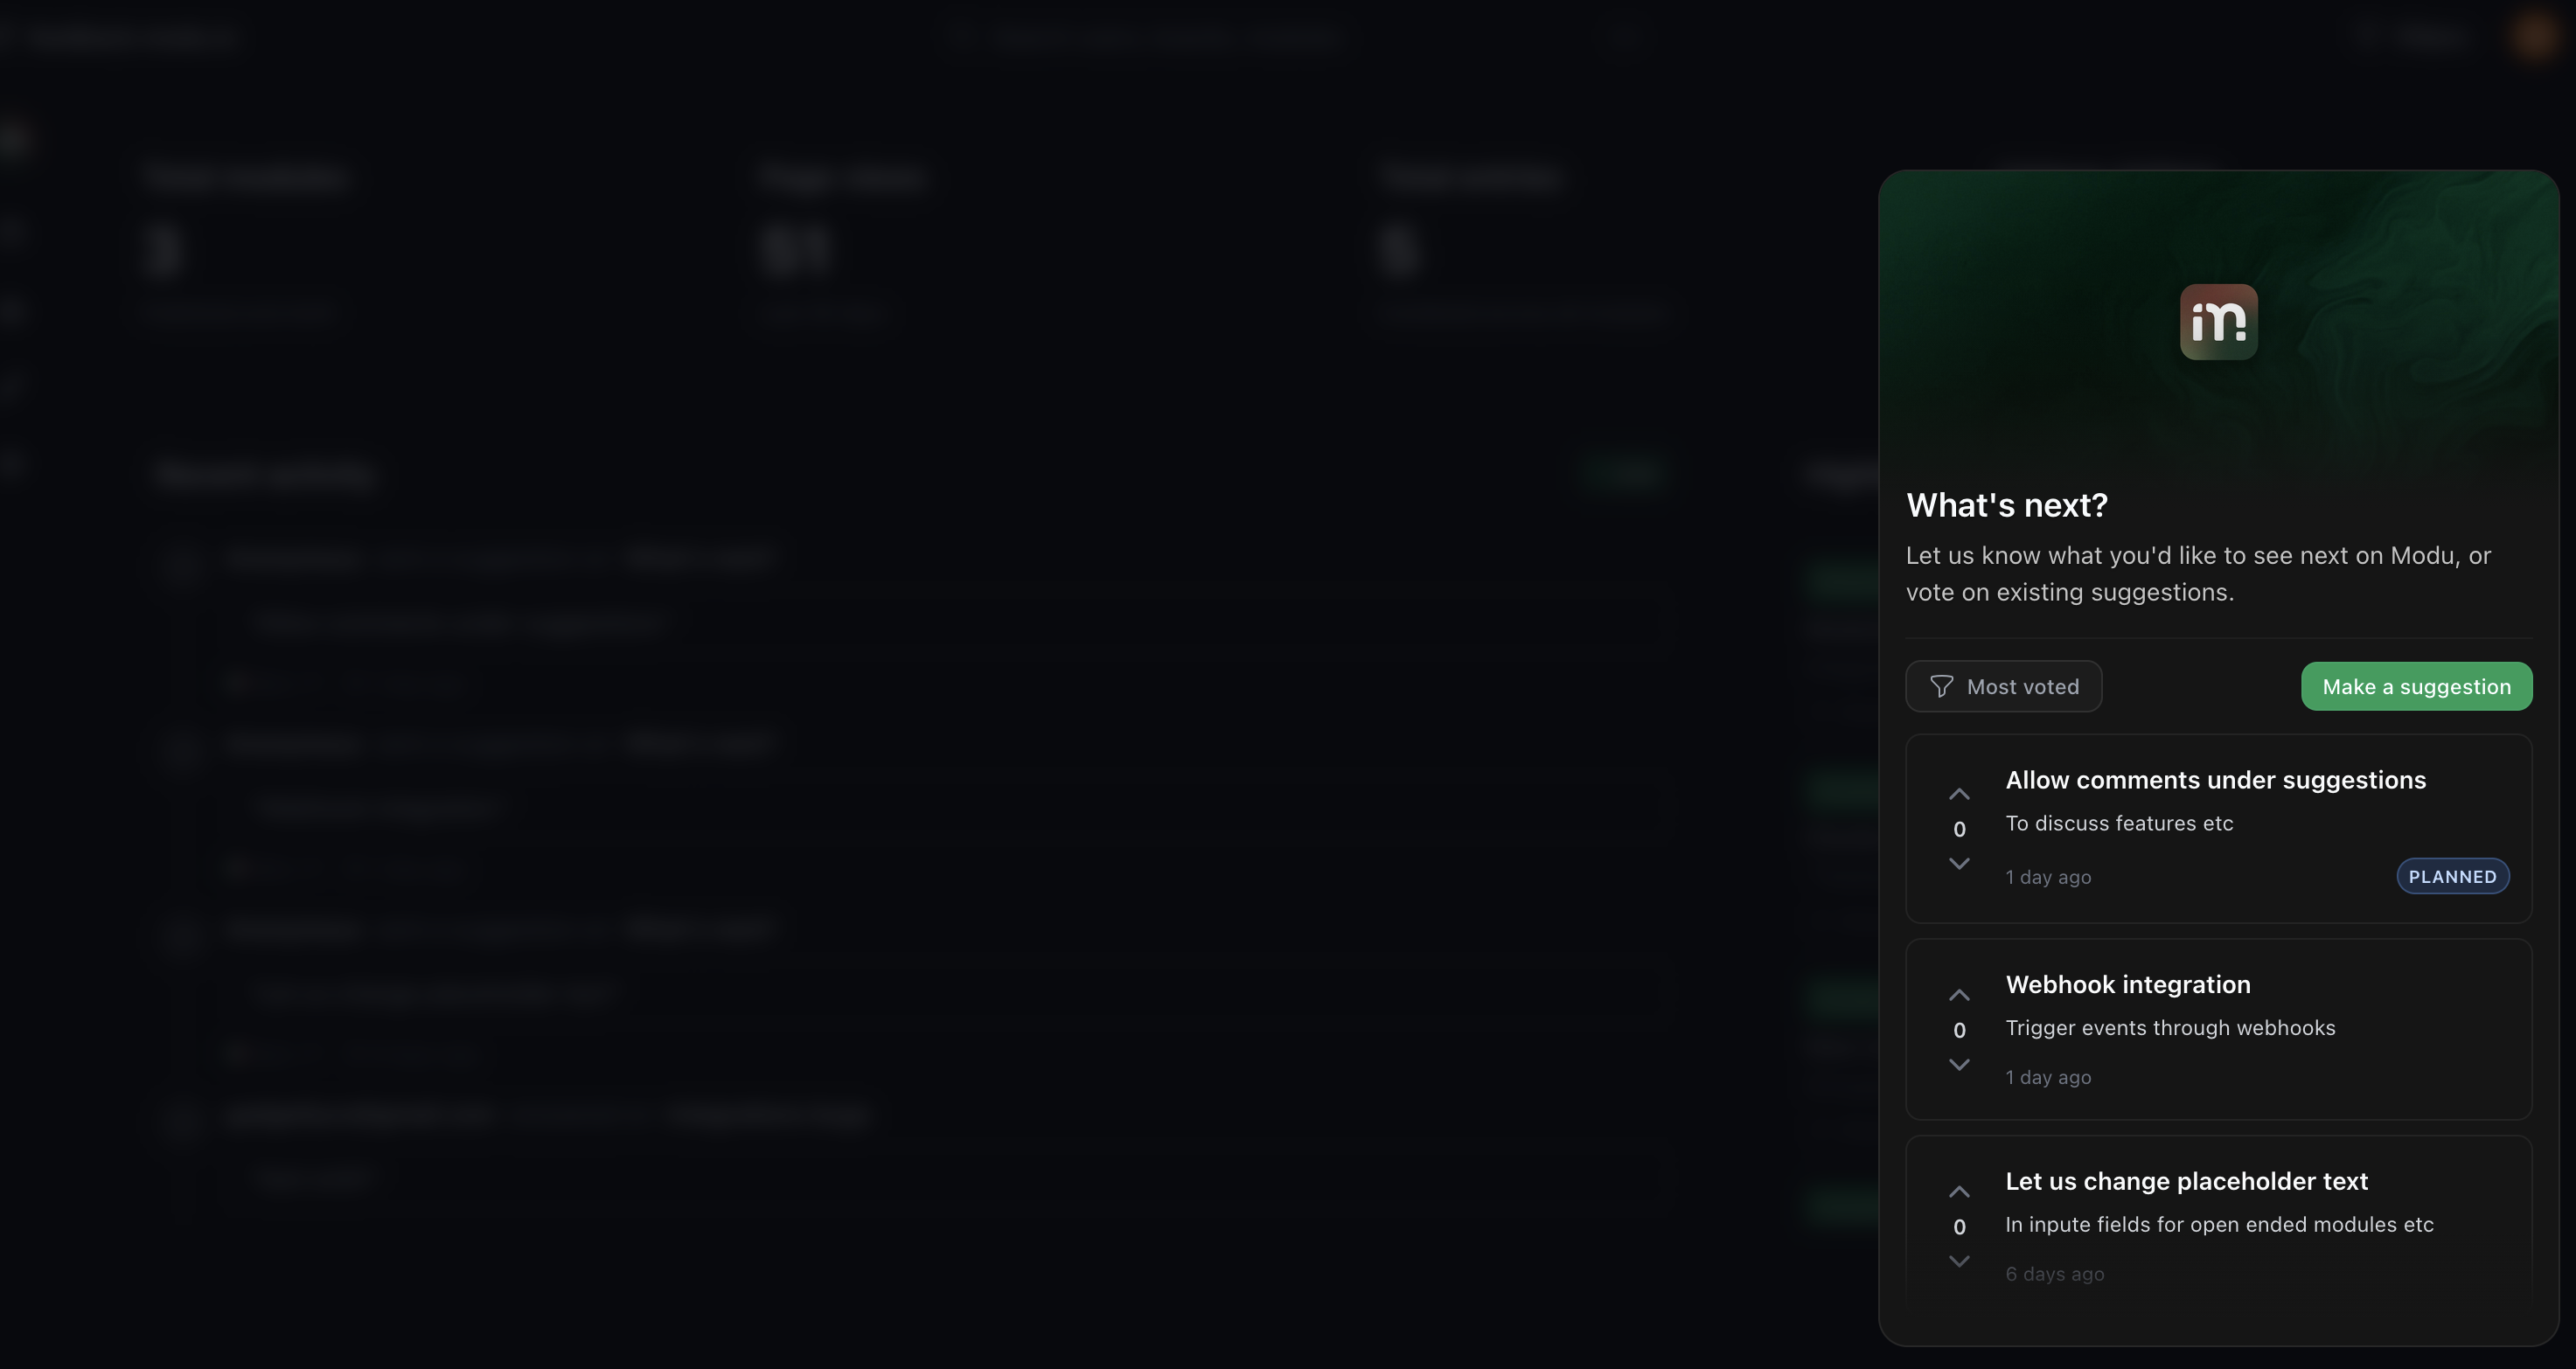Click the What's next? heading
This screenshot has height=1369, width=2576.
(x=2006, y=505)
